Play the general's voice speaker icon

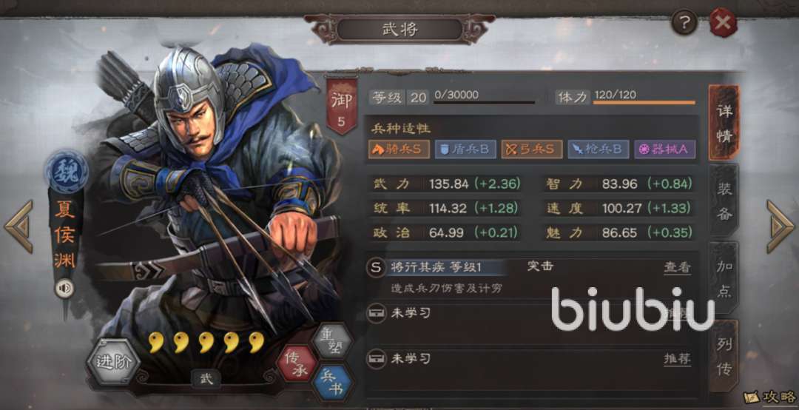pyautogui.click(x=64, y=289)
